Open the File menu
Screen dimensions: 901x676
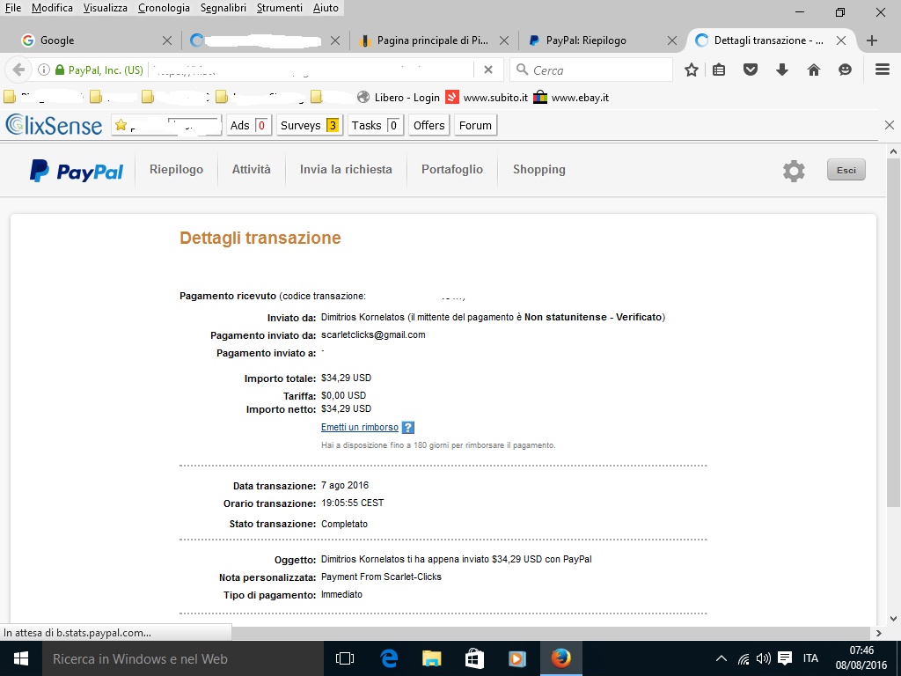(12, 8)
